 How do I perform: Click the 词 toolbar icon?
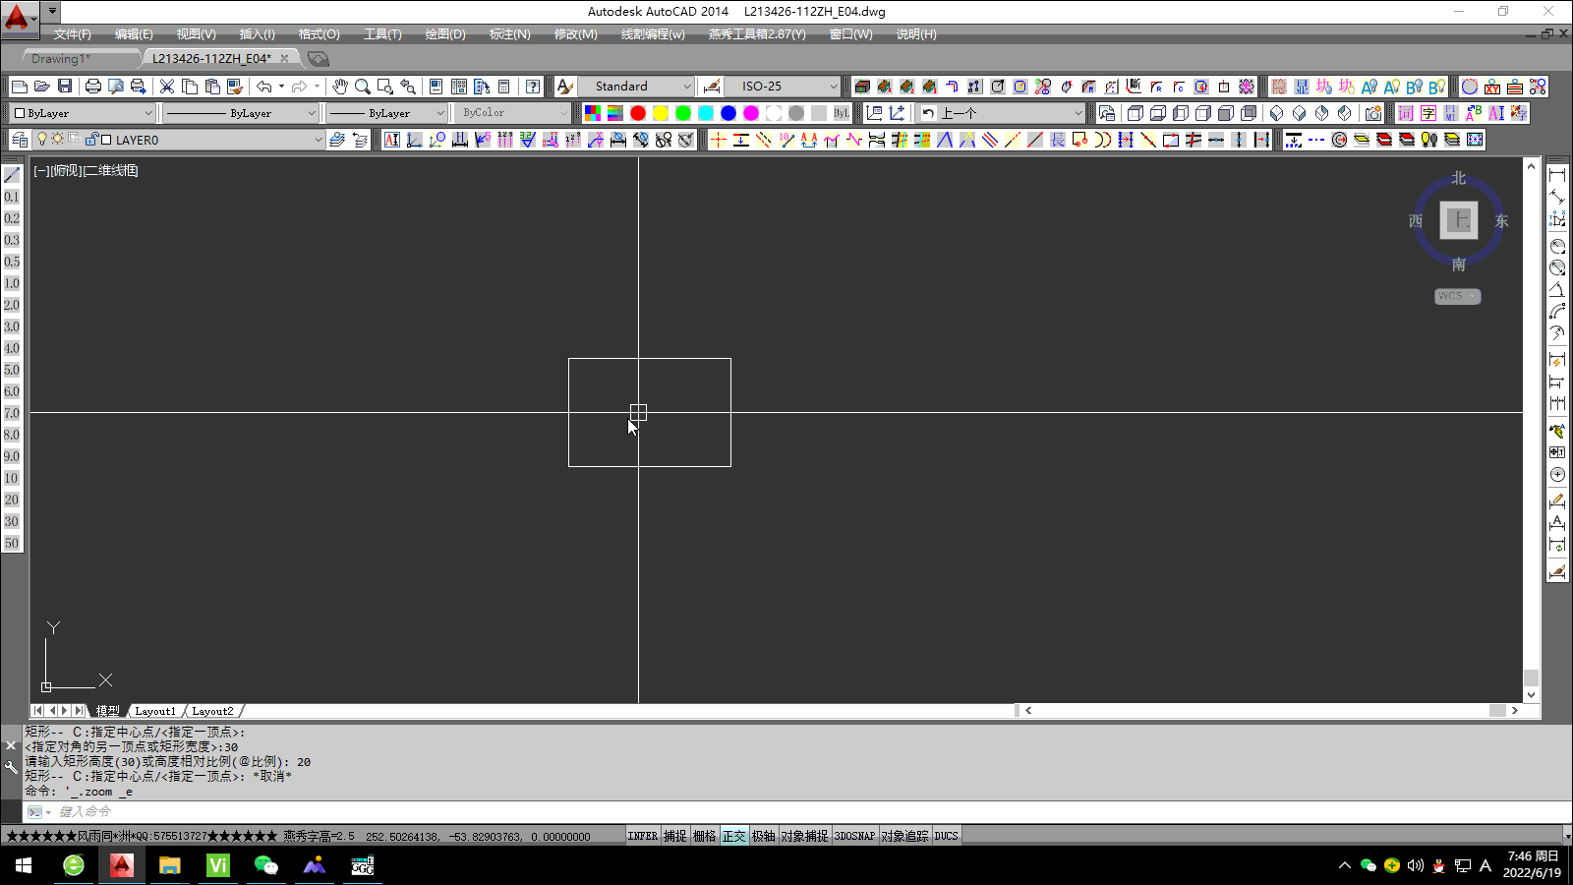1406,113
